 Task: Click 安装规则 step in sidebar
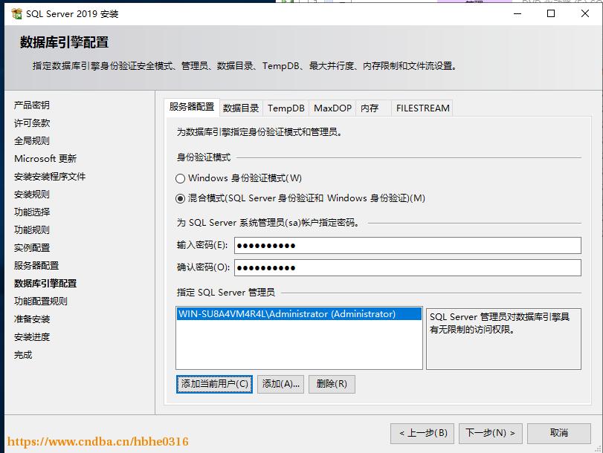tap(32, 195)
